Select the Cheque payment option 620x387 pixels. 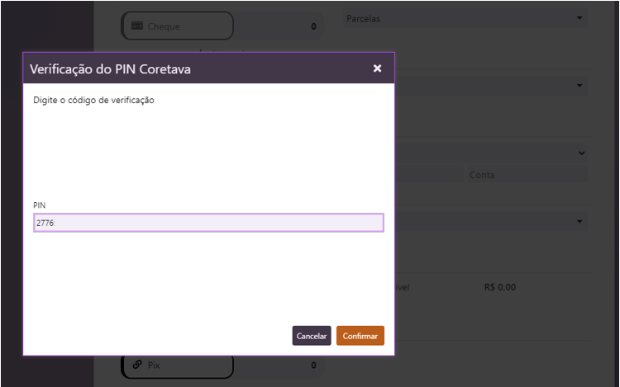tap(178, 26)
